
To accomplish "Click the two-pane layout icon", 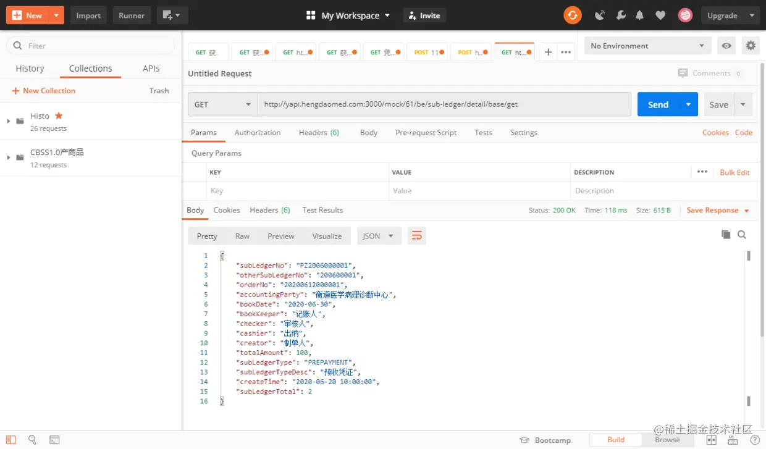I will point(712,440).
